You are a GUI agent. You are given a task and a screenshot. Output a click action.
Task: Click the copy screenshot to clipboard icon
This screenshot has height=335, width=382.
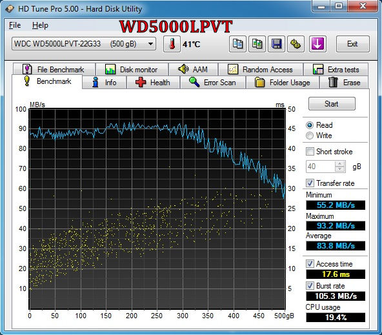pyautogui.click(x=257, y=44)
